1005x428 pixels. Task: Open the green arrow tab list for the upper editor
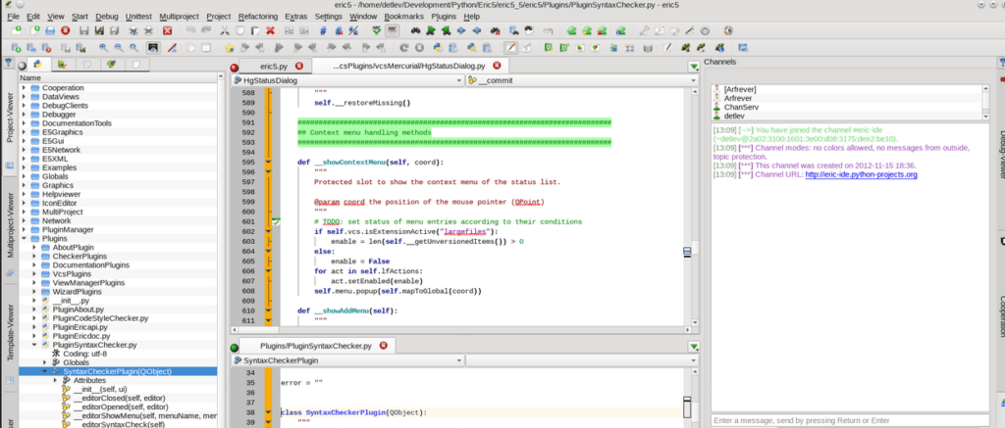pyautogui.click(x=694, y=67)
